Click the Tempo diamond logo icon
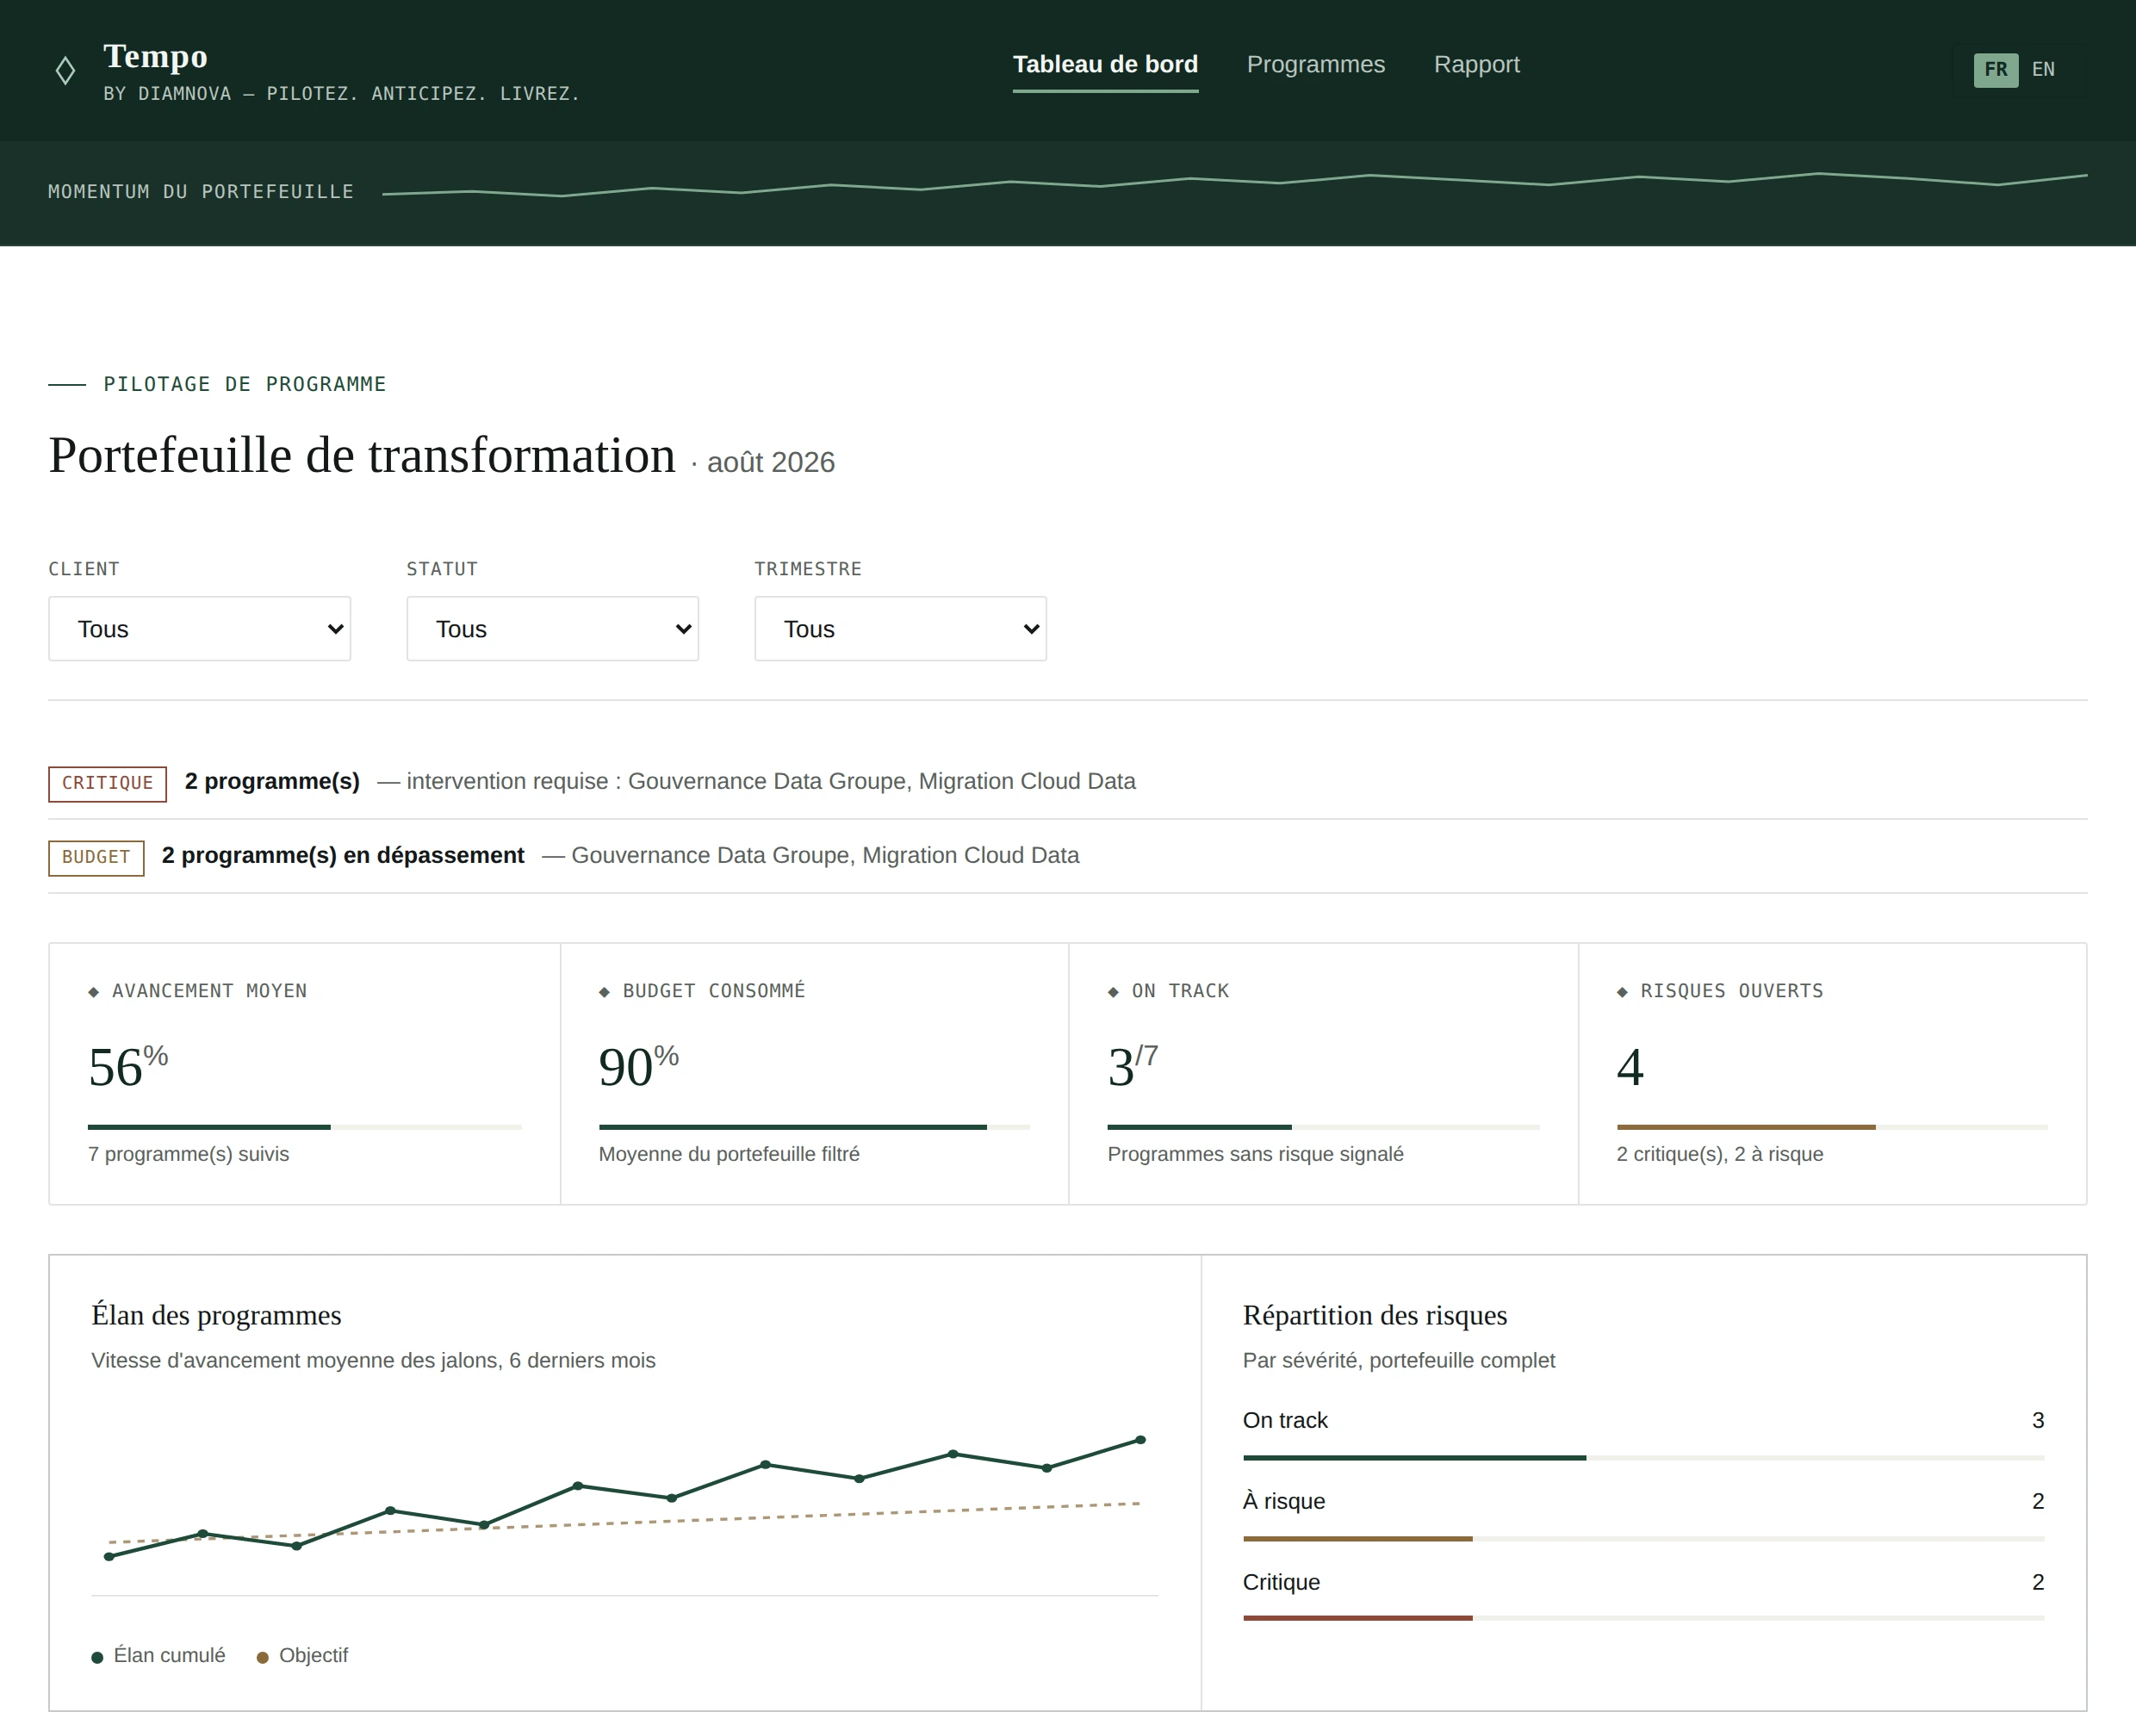This screenshot has width=2136, height=1712. (65, 71)
